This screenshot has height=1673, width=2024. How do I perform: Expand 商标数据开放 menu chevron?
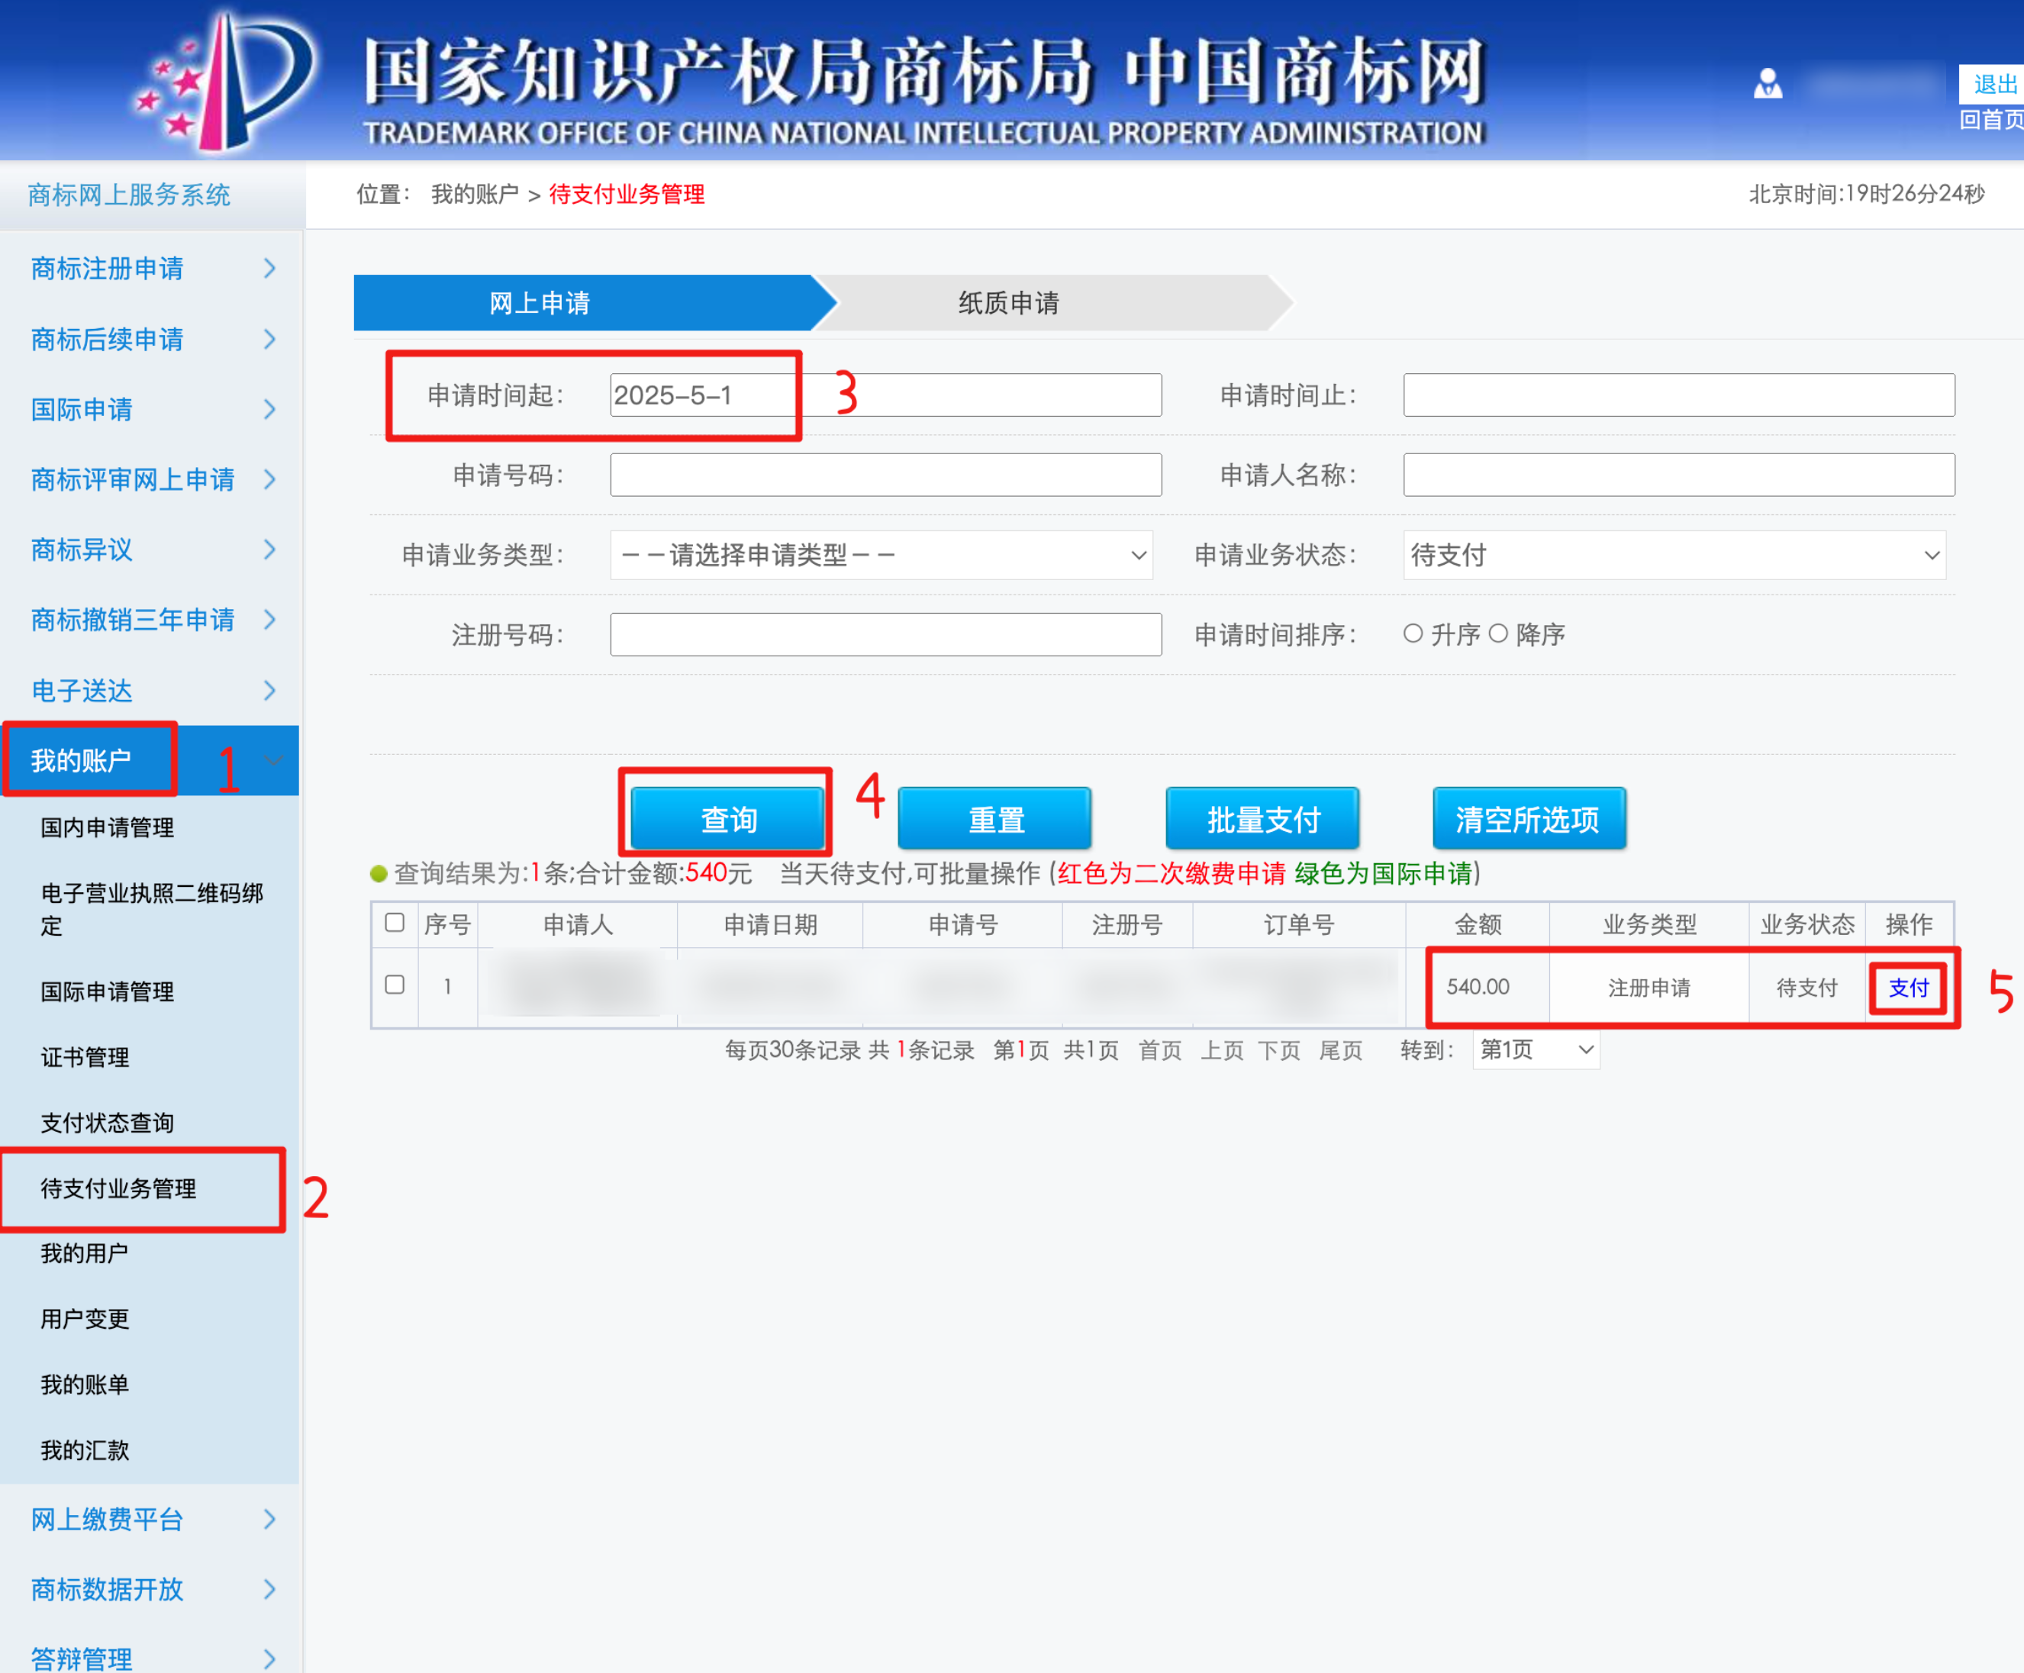270,1589
